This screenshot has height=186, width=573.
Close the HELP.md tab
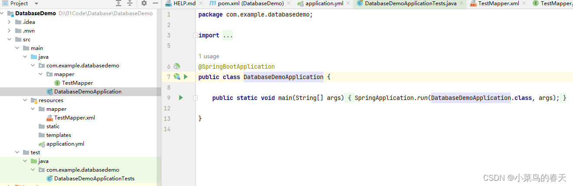[x=201, y=3]
